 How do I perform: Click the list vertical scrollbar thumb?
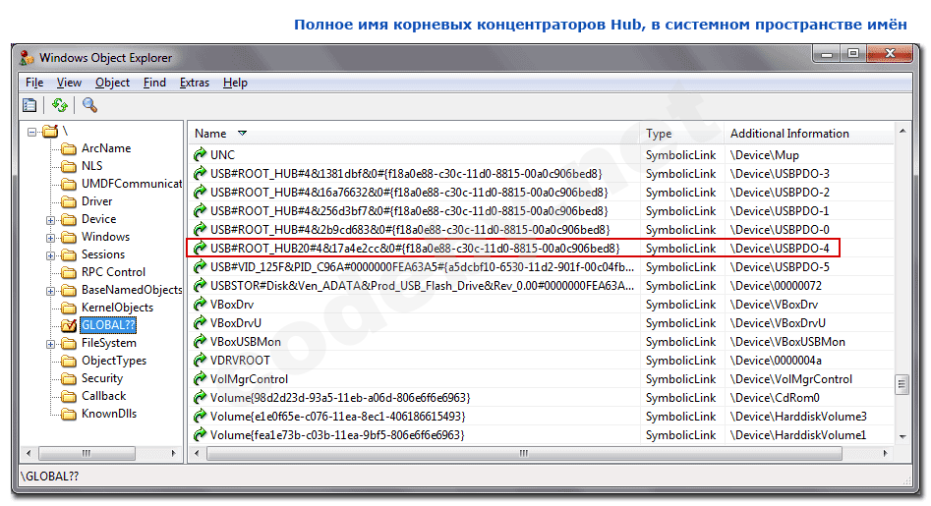(902, 384)
